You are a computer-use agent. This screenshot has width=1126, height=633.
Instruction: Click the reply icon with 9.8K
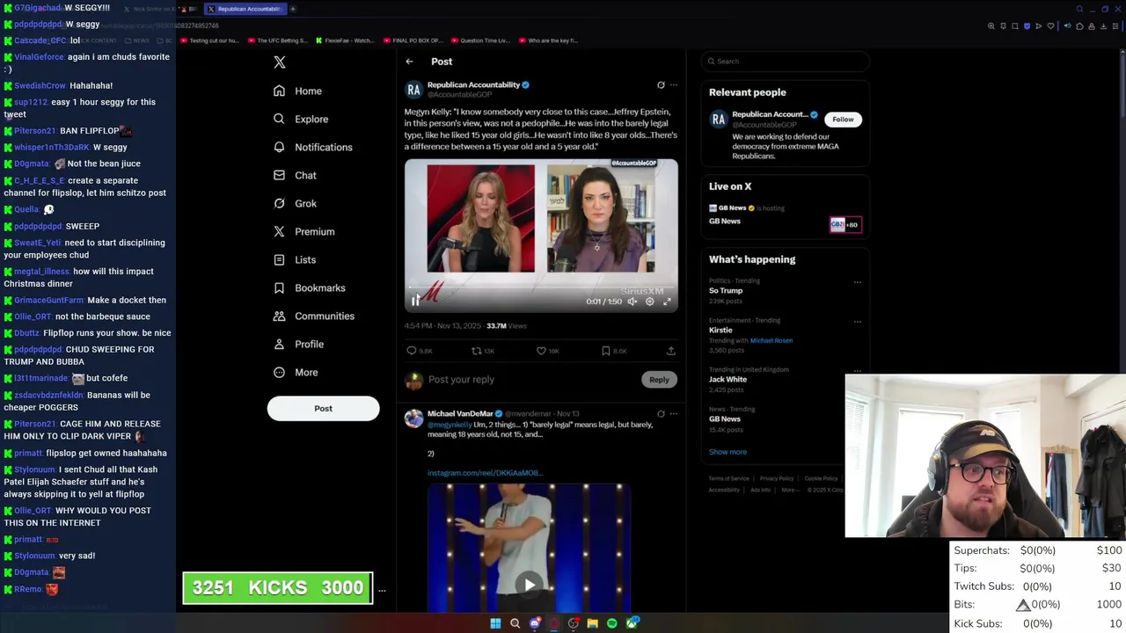(x=419, y=351)
